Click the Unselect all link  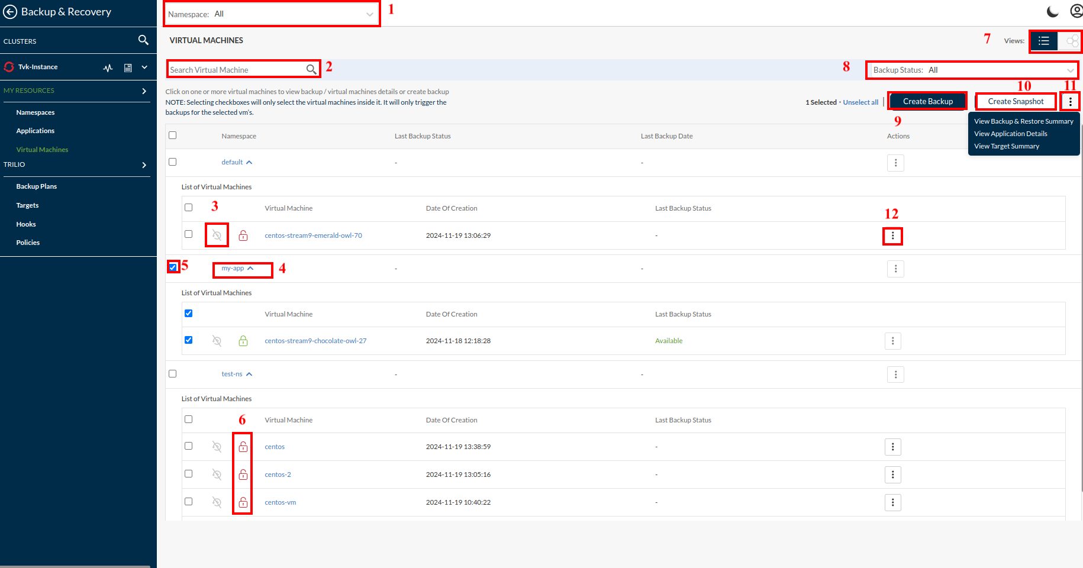coord(860,102)
